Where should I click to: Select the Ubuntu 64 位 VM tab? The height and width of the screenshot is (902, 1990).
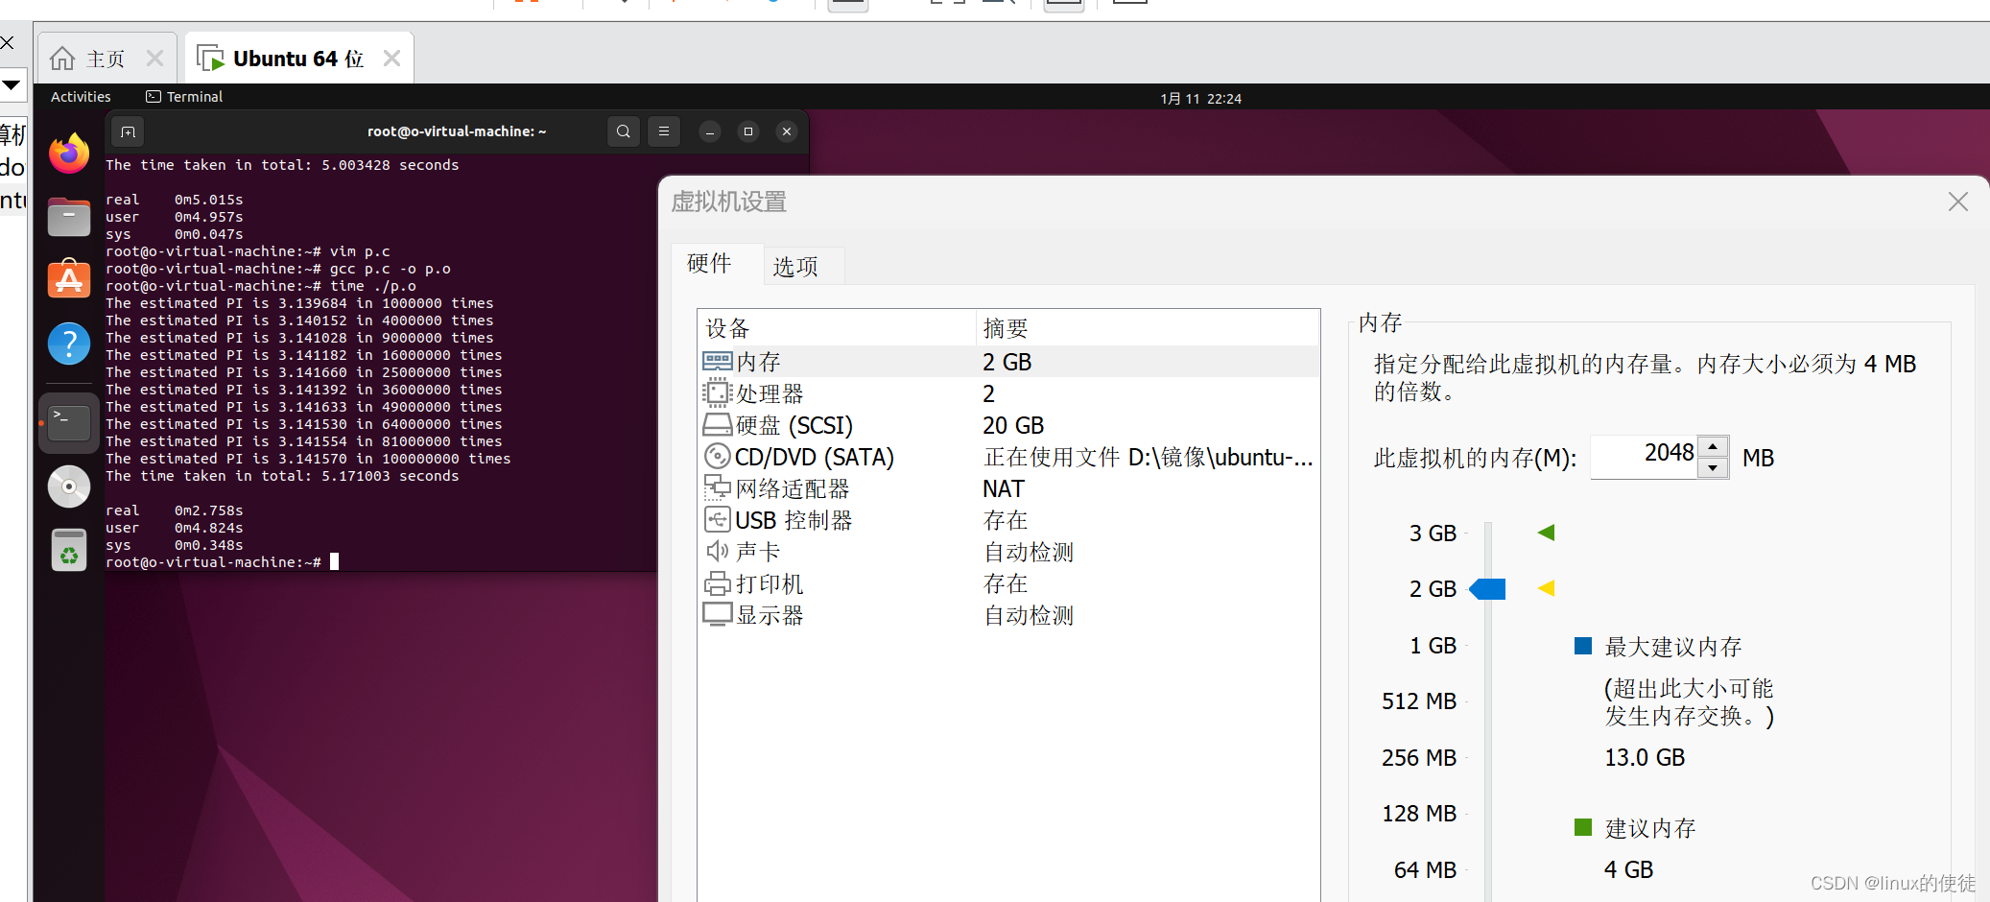[298, 59]
